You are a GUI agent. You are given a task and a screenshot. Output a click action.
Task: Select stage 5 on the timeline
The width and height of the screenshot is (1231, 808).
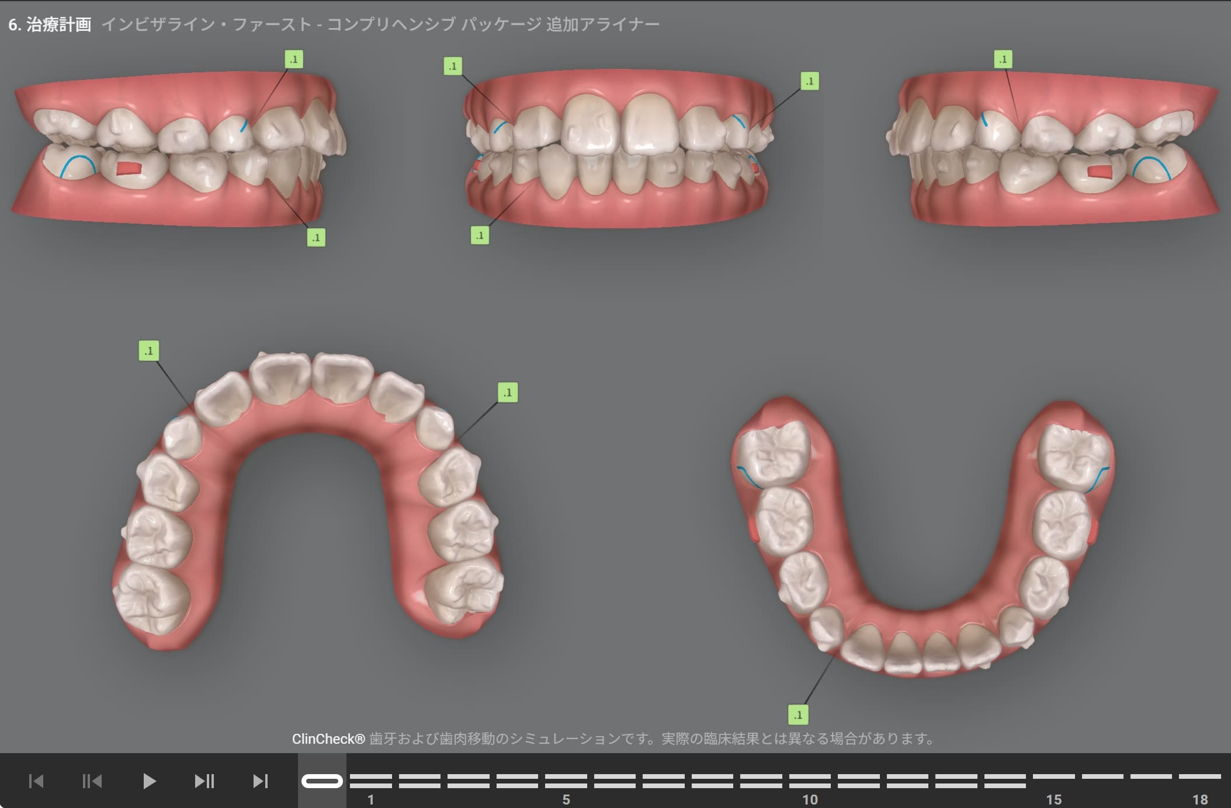point(566,781)
